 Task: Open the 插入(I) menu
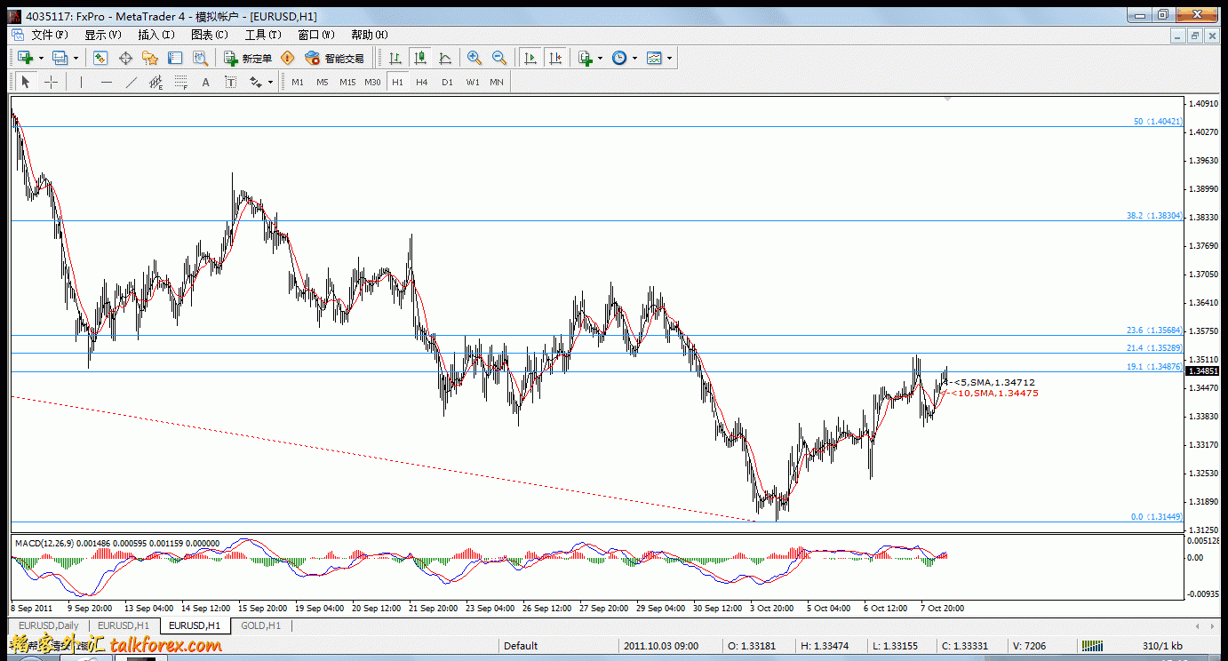(x=156, y=35)
